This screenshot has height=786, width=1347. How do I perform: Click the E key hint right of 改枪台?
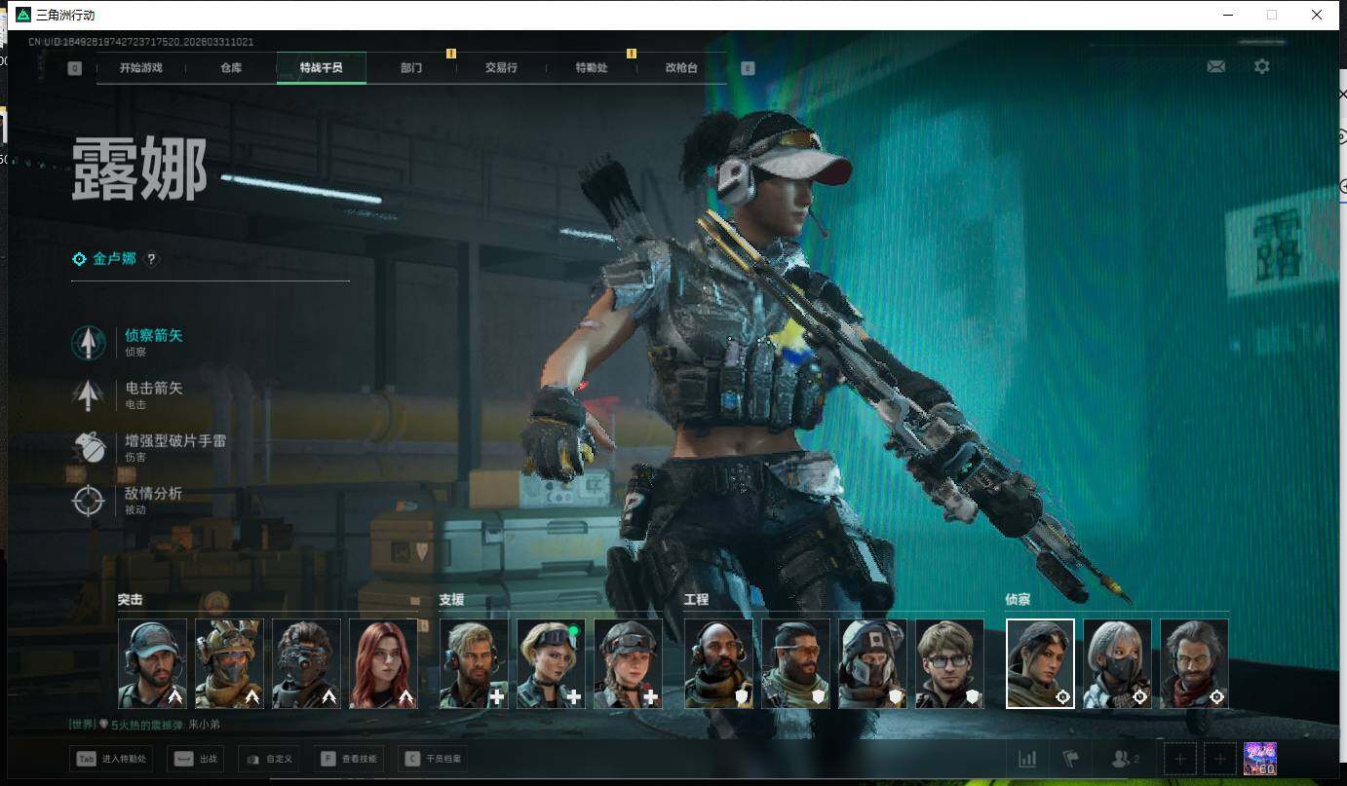click(x=748, y=68)
